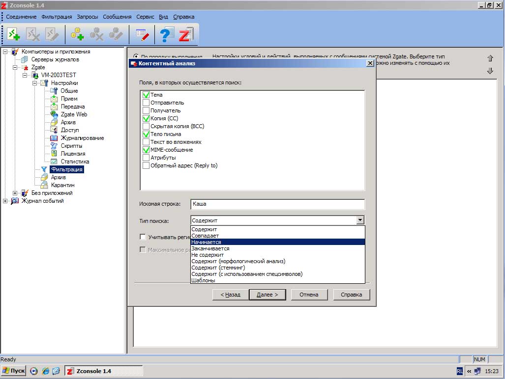Expand Журнал событий tree branch
Viewport: 505px width, 379px height.
[5, 201]
